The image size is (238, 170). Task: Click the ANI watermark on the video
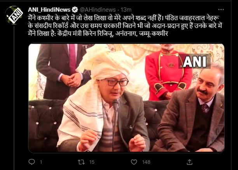194,61
